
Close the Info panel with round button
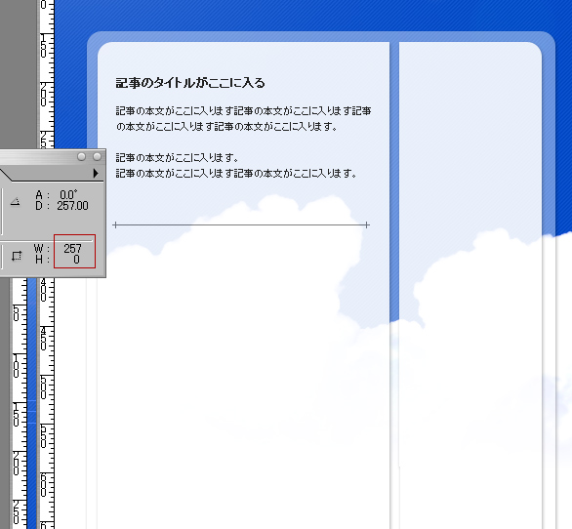coord(97,156)
